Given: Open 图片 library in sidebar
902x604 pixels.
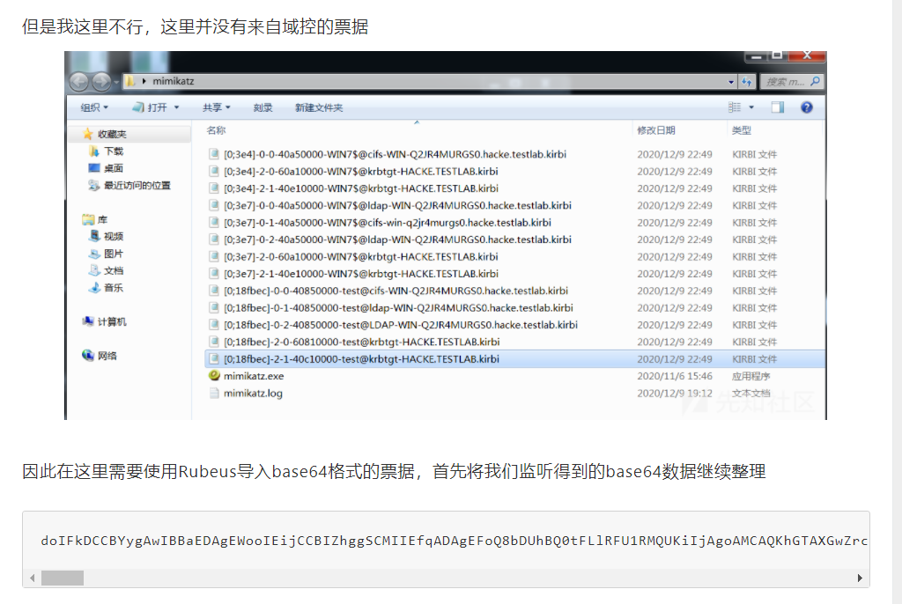Looking at the screenshot, I should pyautogui.click(x=114, y=254).
